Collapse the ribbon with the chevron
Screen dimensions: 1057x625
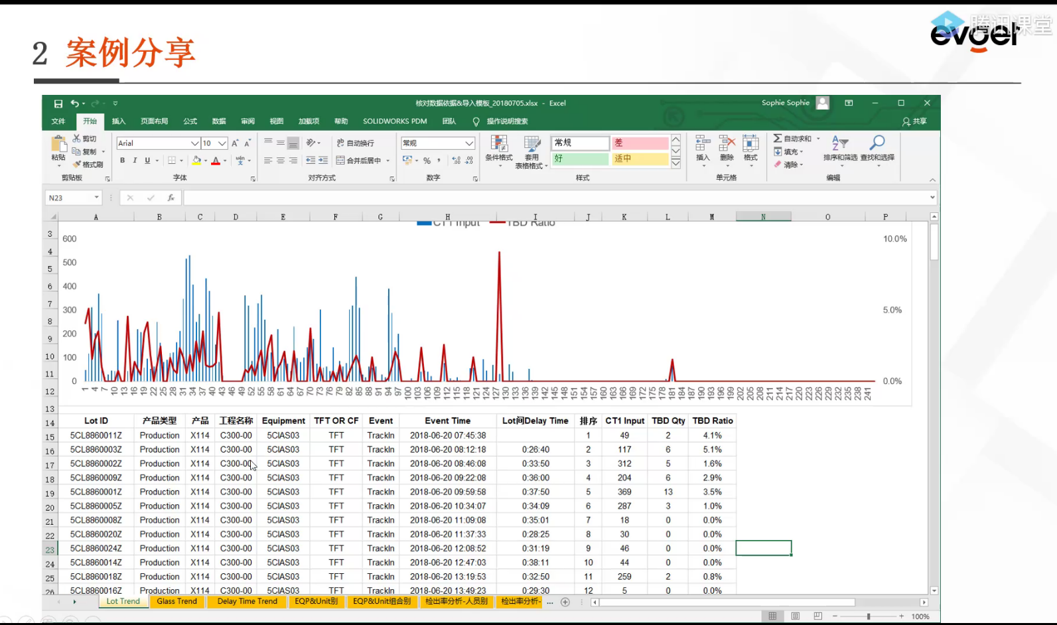tap(932, 180)
